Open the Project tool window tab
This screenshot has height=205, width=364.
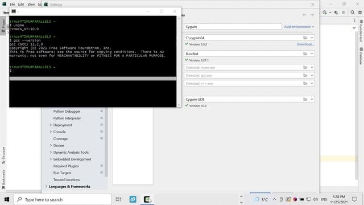pyautogui.click(x=3, y=26)
